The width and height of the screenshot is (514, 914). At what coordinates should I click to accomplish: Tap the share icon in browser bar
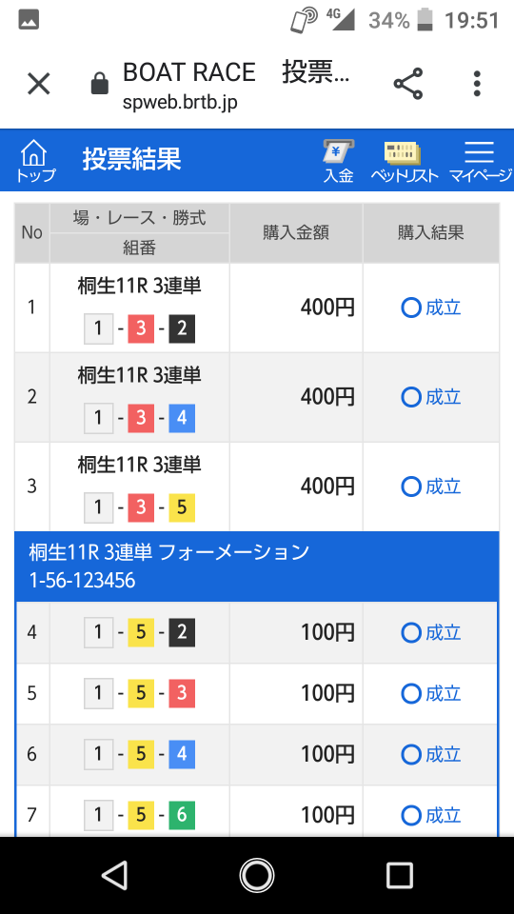pos(408,84)
